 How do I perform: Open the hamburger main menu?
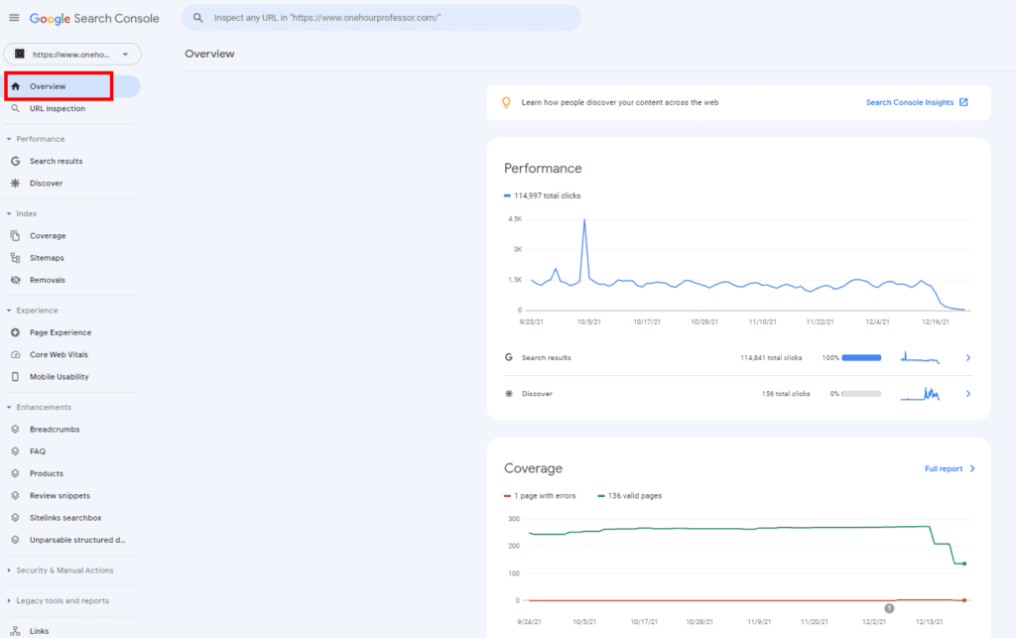click(14, 18)
